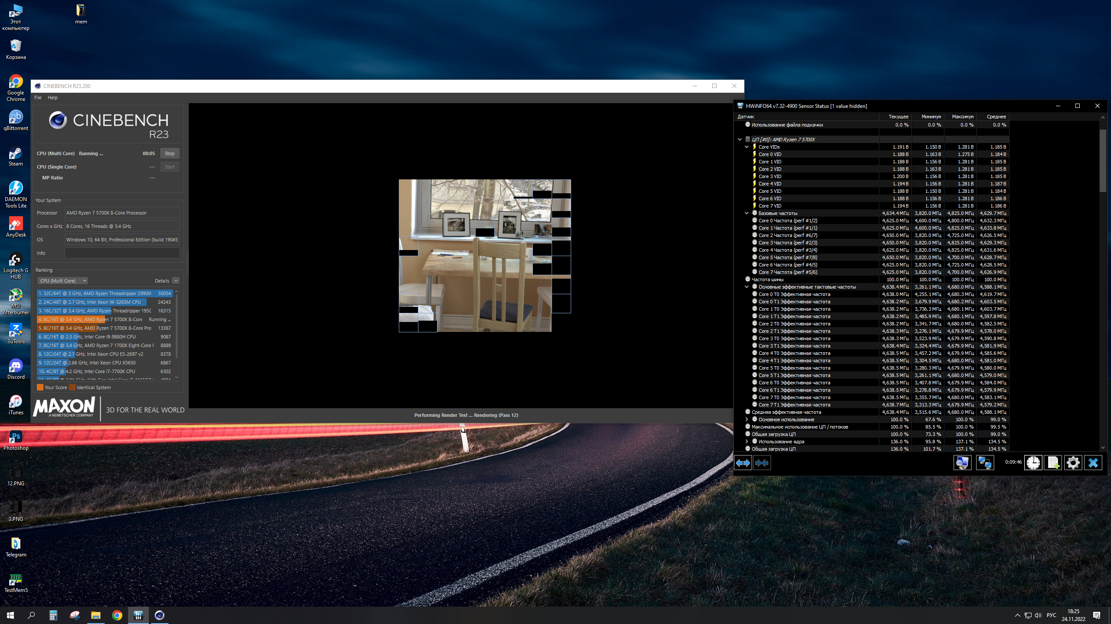This screenshot has height=624, width=1111.
Task: Collapse the Core VIDs tree group
Action: [x=747, y=147]
